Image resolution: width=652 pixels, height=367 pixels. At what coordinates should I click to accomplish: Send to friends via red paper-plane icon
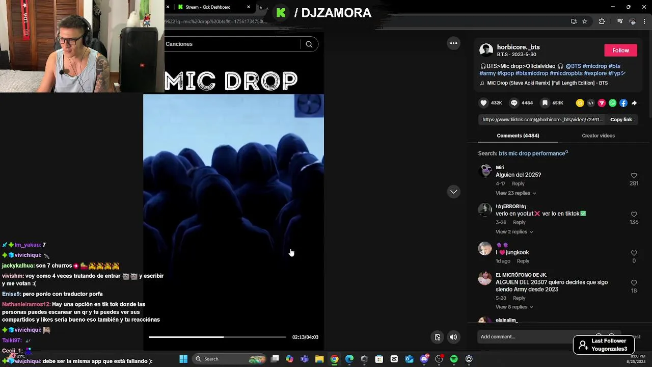(602, 103)
